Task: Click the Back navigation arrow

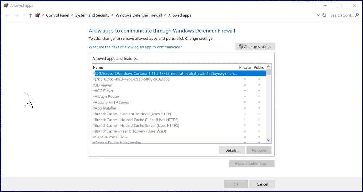Action: tap(7, 15)
